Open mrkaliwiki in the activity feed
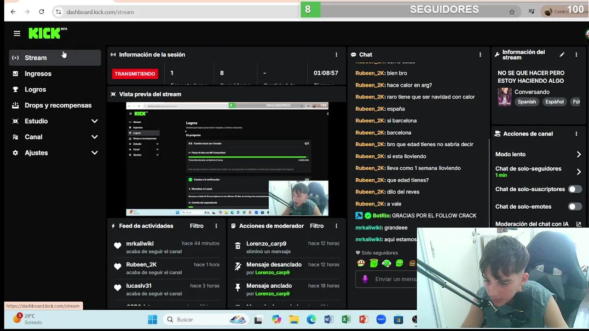Screen dimensions: 589x331 point(140,244)
